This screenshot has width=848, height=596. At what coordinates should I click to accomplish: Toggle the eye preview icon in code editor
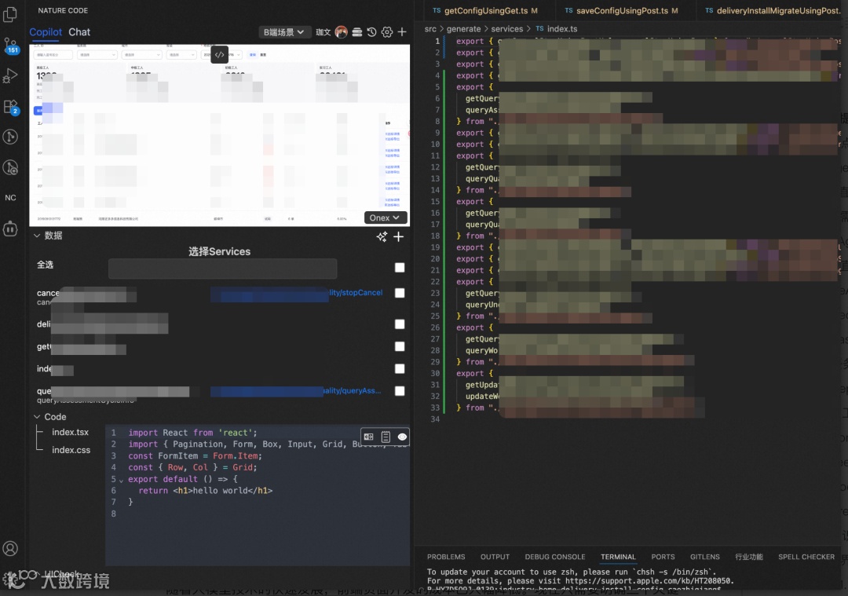(402, 437)
